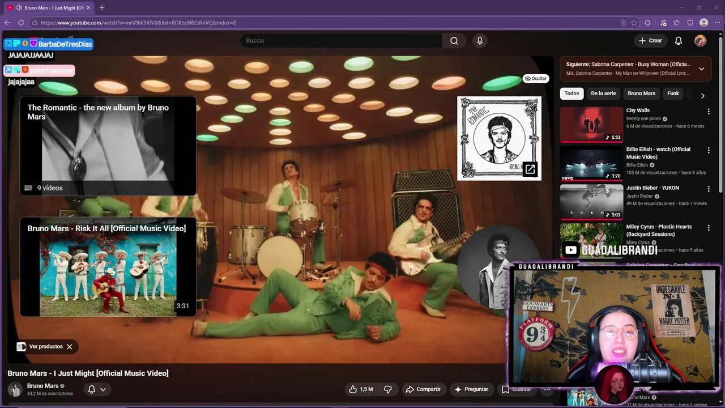Select the Todos filter chip
This screenshot has width=725, height=408.
[572, 93]
